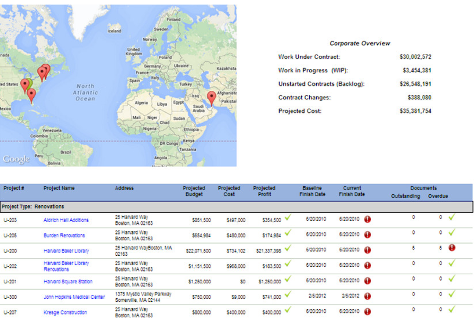Click green profit checkmark for Burden Renovations
The width and height of the screenshot is (474, 318).
pyautogui.click(x=288, y=232)
